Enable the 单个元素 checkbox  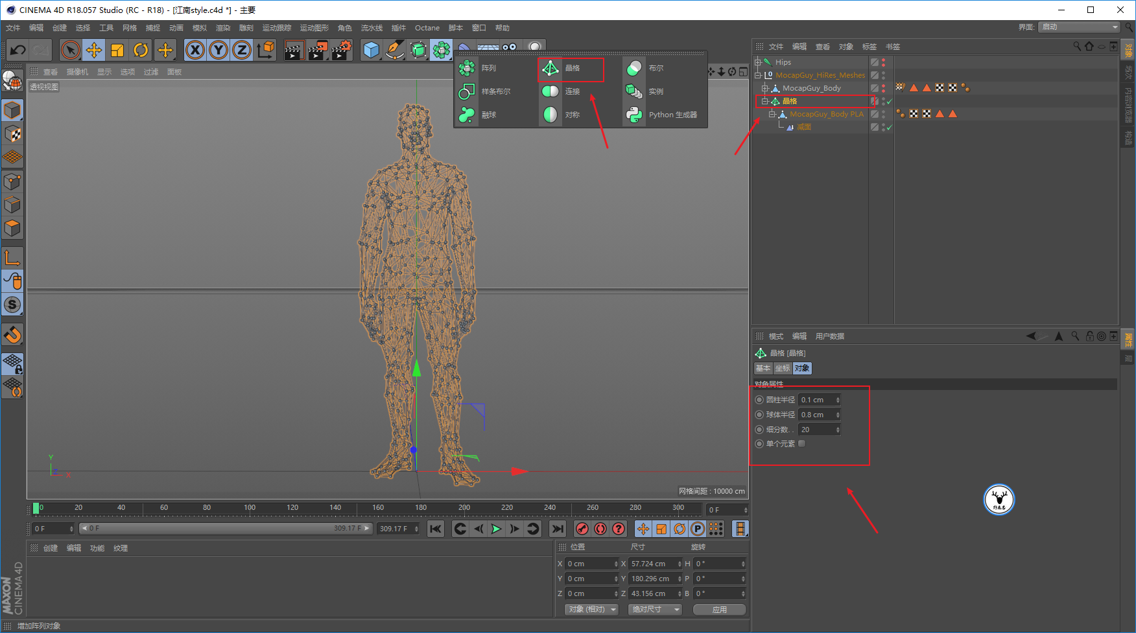[x=802, y=444]
